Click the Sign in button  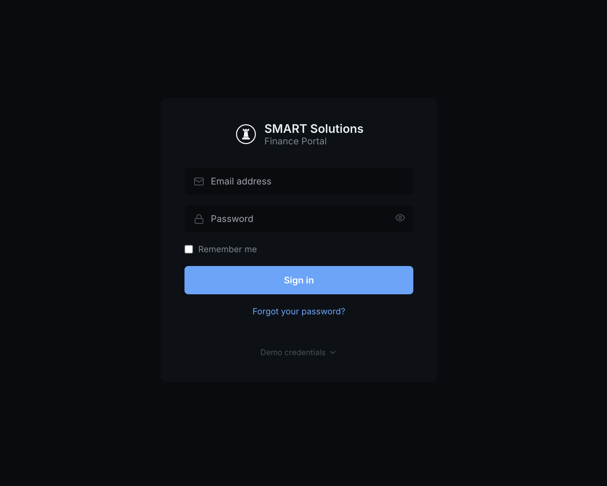[x=299, y=280]
